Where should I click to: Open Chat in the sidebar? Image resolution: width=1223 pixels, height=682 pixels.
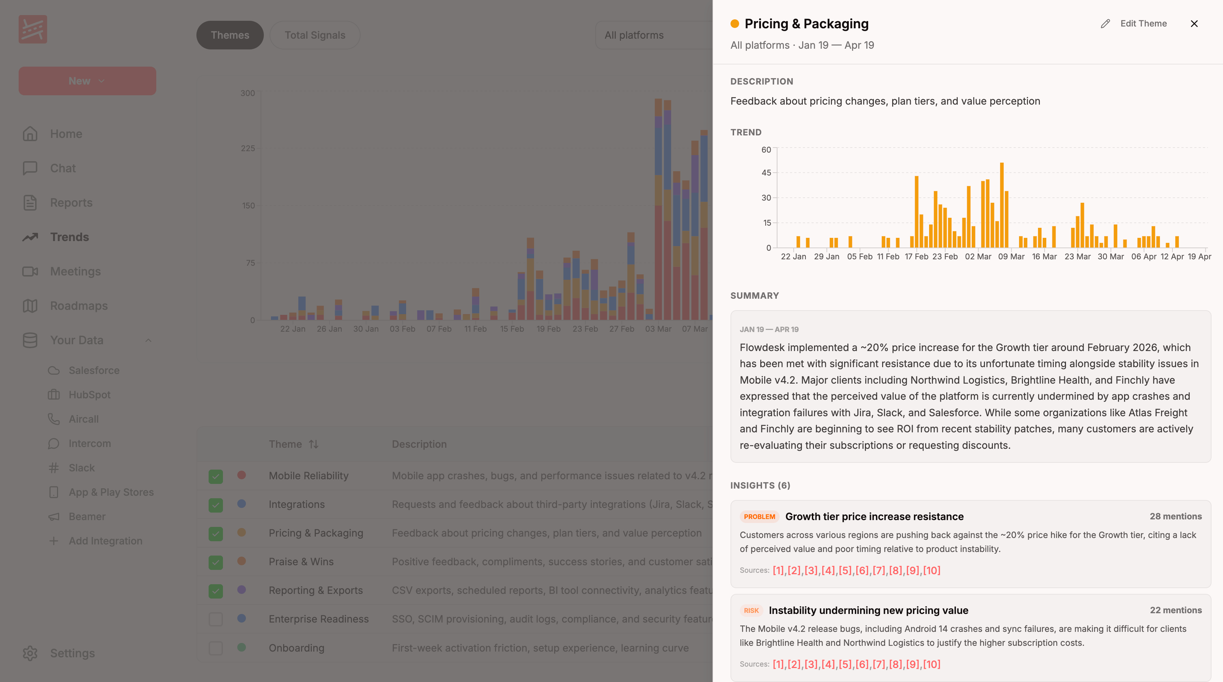click(x=63, y=168)
